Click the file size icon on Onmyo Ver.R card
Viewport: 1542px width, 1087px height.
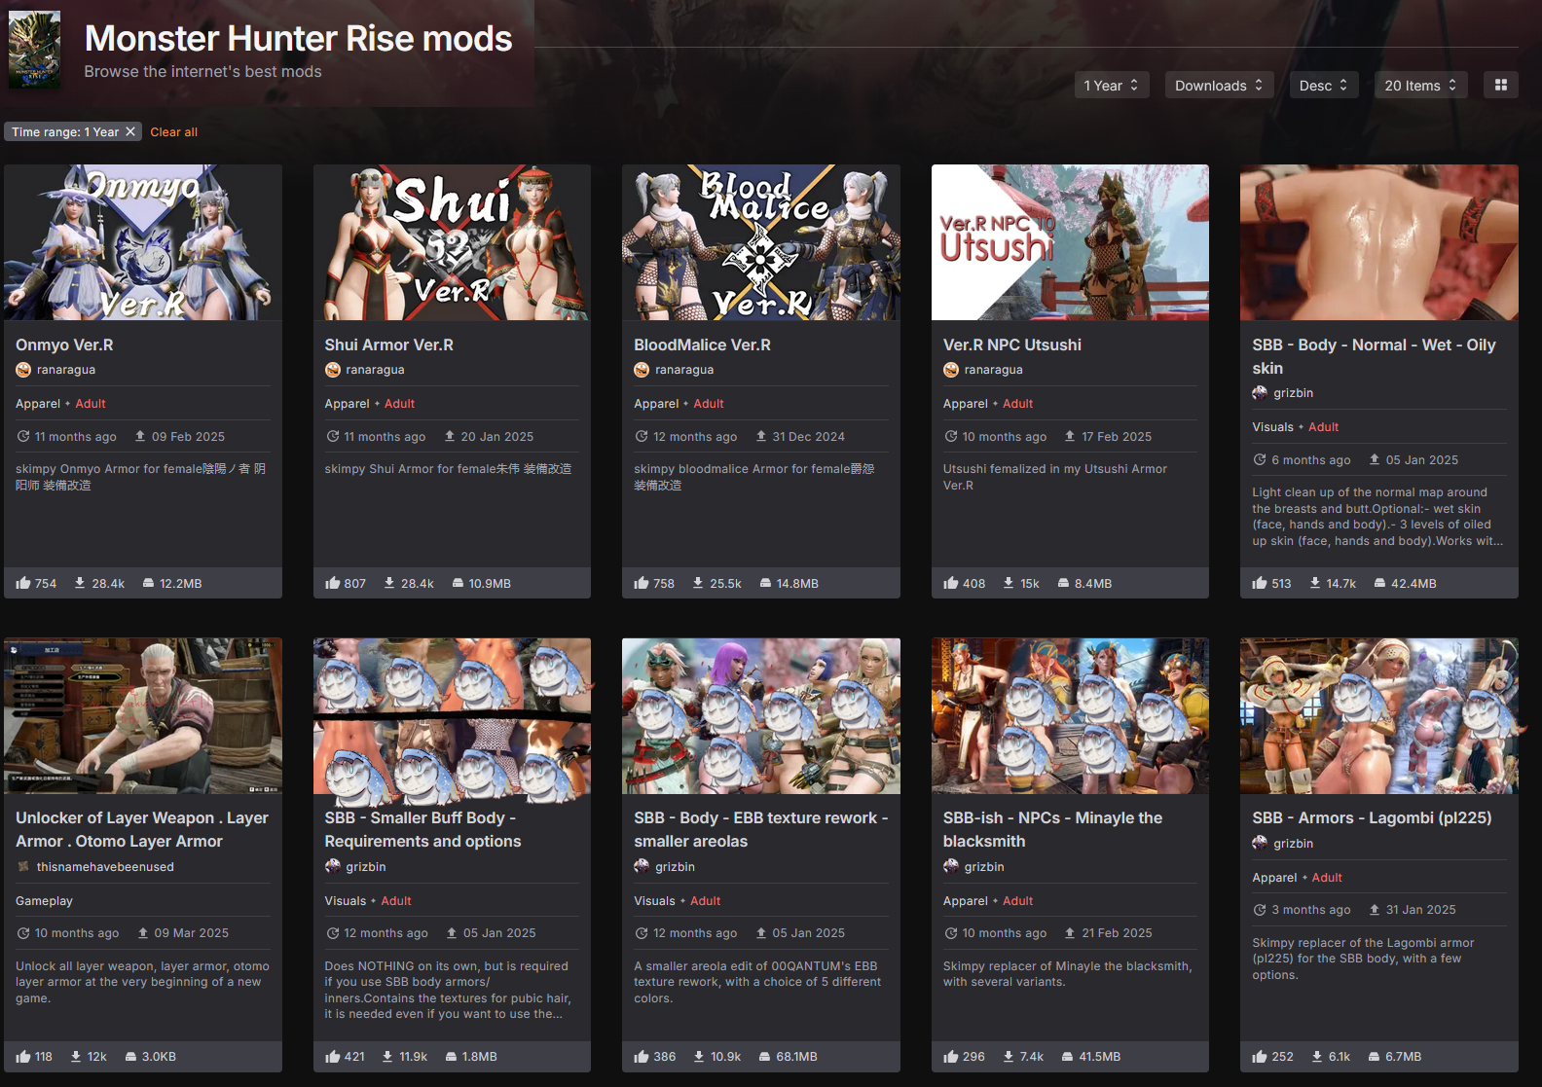point(148,583)
